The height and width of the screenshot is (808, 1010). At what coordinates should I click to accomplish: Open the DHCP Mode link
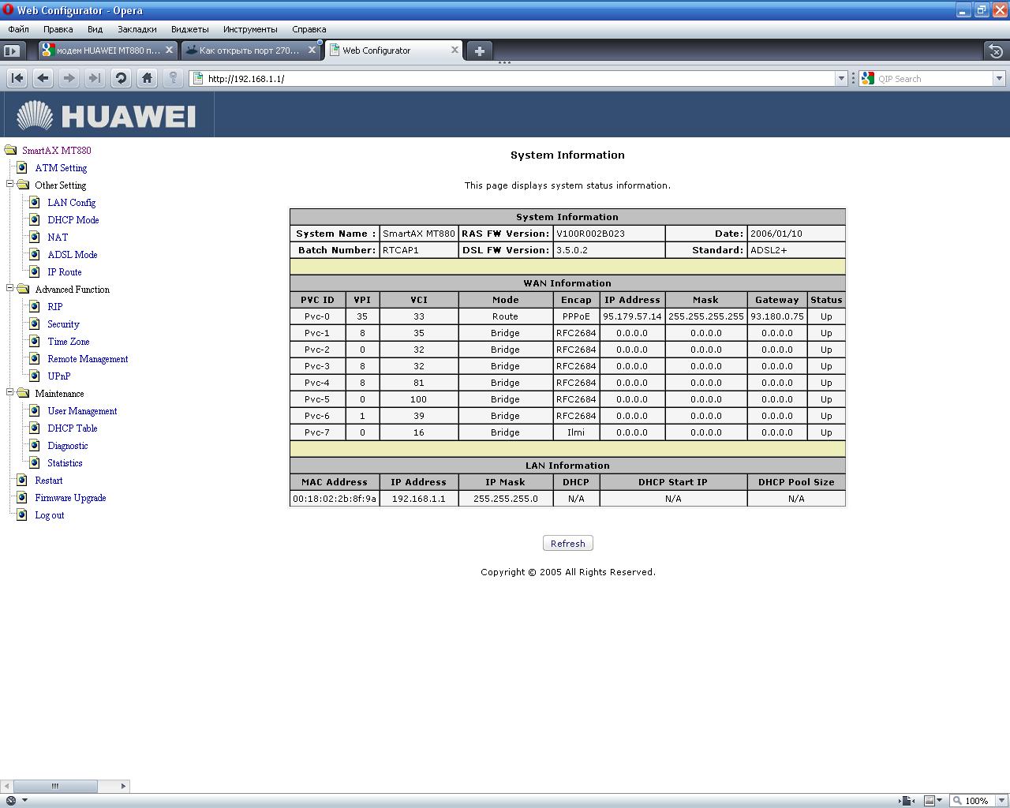point(73,219)
